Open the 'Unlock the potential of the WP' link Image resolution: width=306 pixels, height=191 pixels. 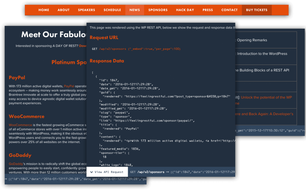pyautogui.click(x=266, y=98)
